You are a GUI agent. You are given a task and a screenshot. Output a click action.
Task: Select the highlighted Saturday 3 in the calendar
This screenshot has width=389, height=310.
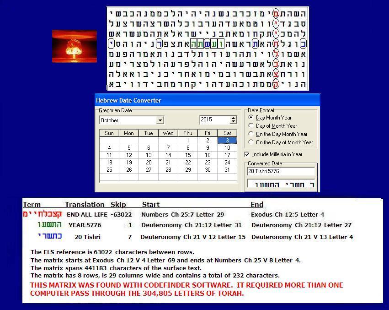[227, 141]
